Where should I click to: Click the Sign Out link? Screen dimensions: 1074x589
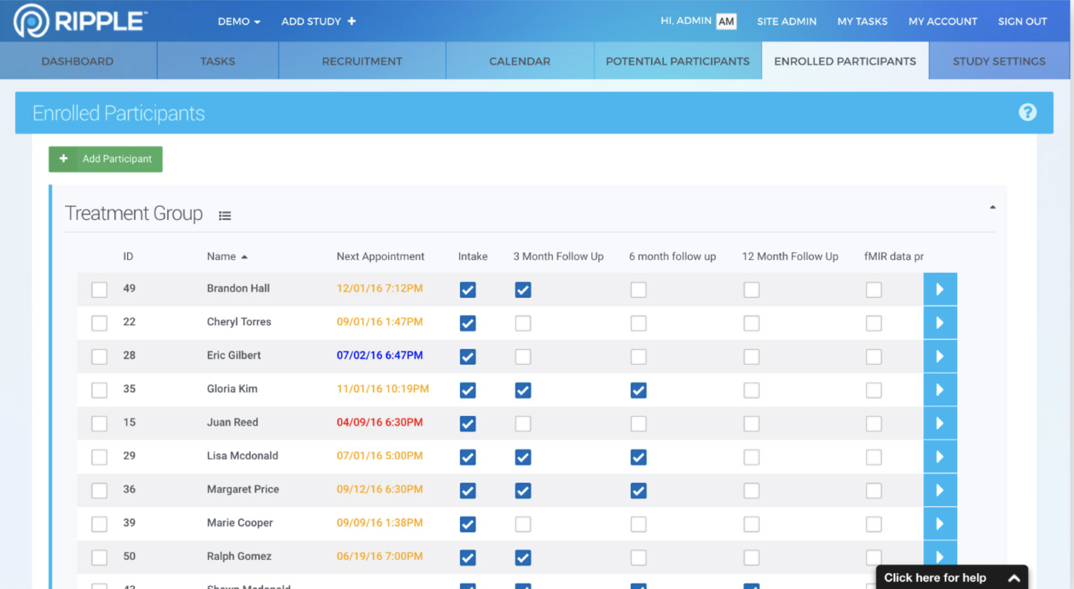pos(1022,21)
